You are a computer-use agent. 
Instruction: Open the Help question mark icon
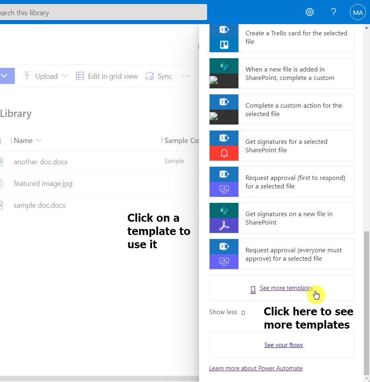pyautogui.click(x=333, y=12)
